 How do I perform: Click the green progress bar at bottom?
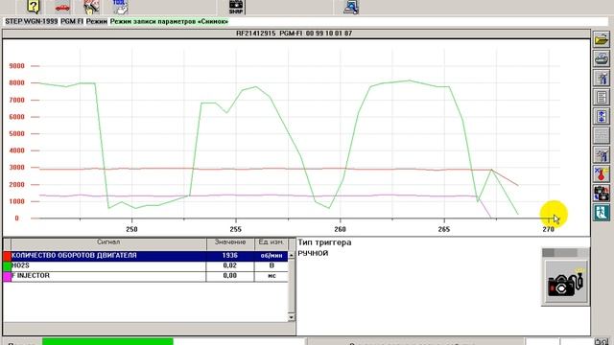coord(107,342)
